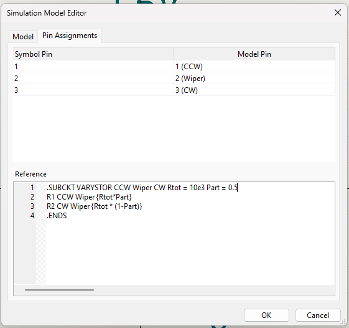Switch to the Model tab
The width and height of the screenshot is (349, 328).
click(23, 36)
